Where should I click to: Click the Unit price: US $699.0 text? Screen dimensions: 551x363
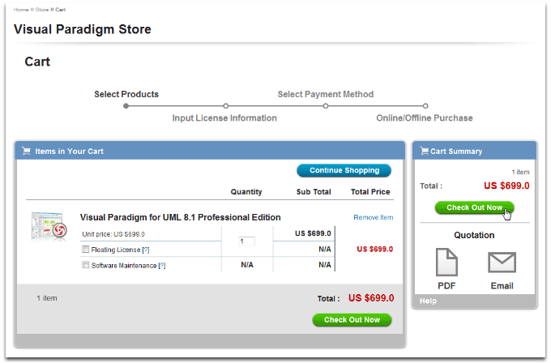tap(113, 234)
